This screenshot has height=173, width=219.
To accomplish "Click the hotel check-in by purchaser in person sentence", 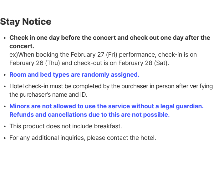I will (111, 86).
